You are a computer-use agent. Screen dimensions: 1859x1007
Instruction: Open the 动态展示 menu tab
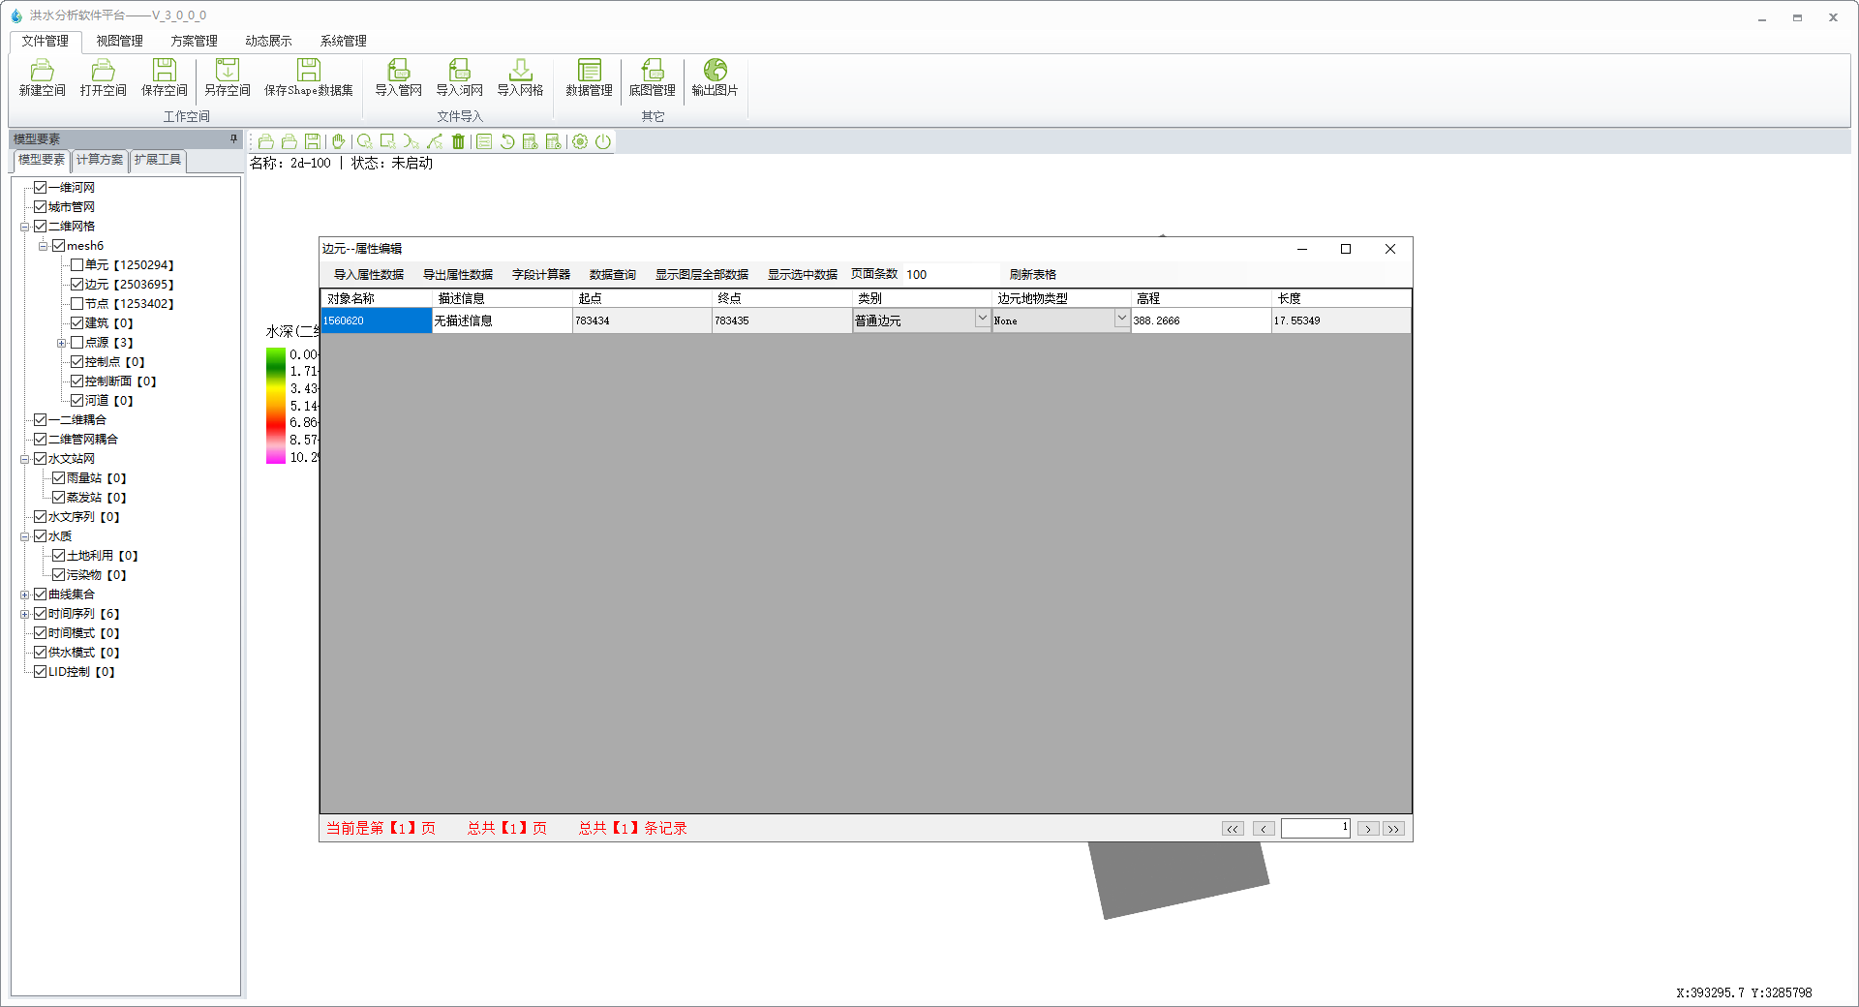point(268,41)
